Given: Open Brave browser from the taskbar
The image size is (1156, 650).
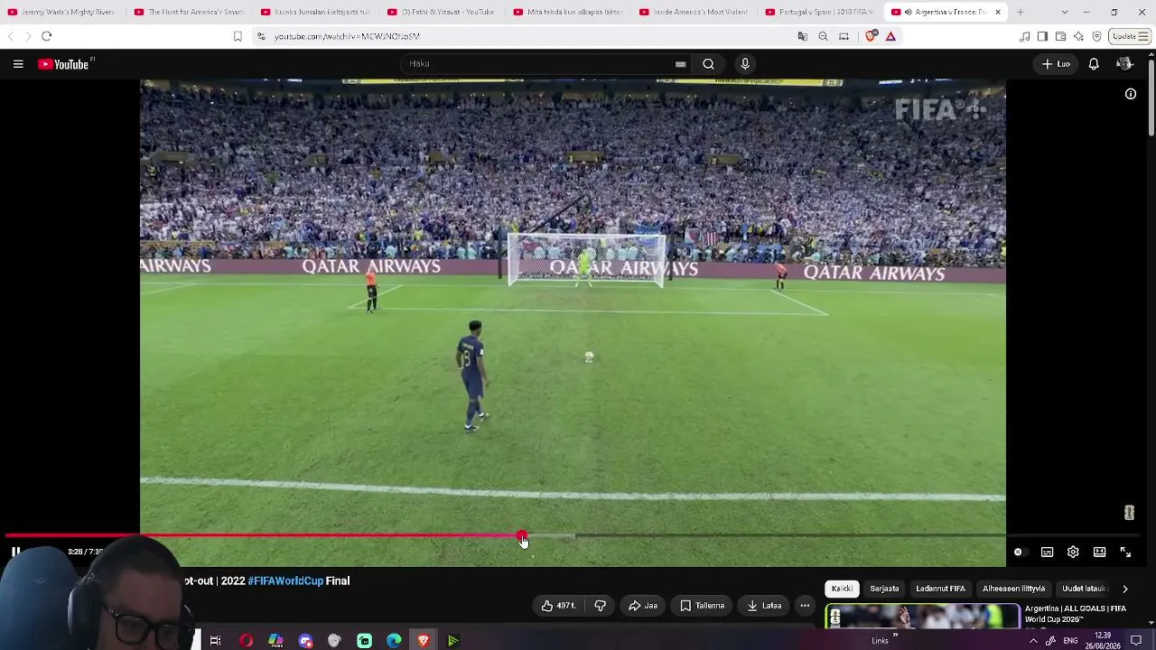Looking at the screenshot, I should coord(424,641).
